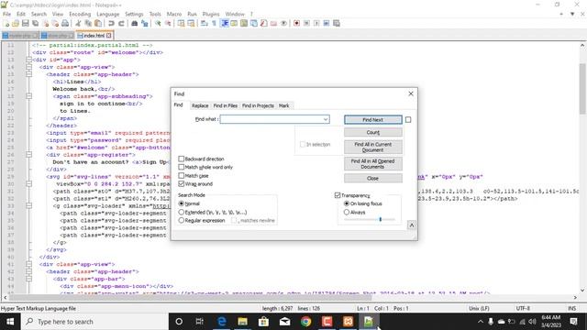Image resolution: width=587 pixels, height=330 pixels.
Task: Click the Record Macro red dot icon
Action: [x=296, y=23]
